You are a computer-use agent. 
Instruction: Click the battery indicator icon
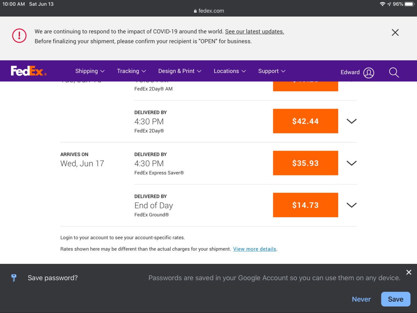410,4
